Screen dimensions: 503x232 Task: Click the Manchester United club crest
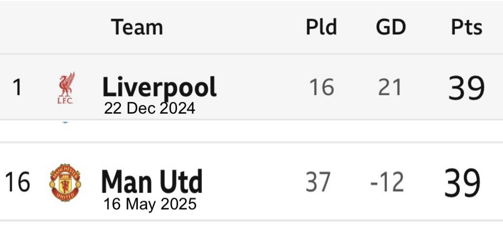pyautogui.click(x=65, y=182)
